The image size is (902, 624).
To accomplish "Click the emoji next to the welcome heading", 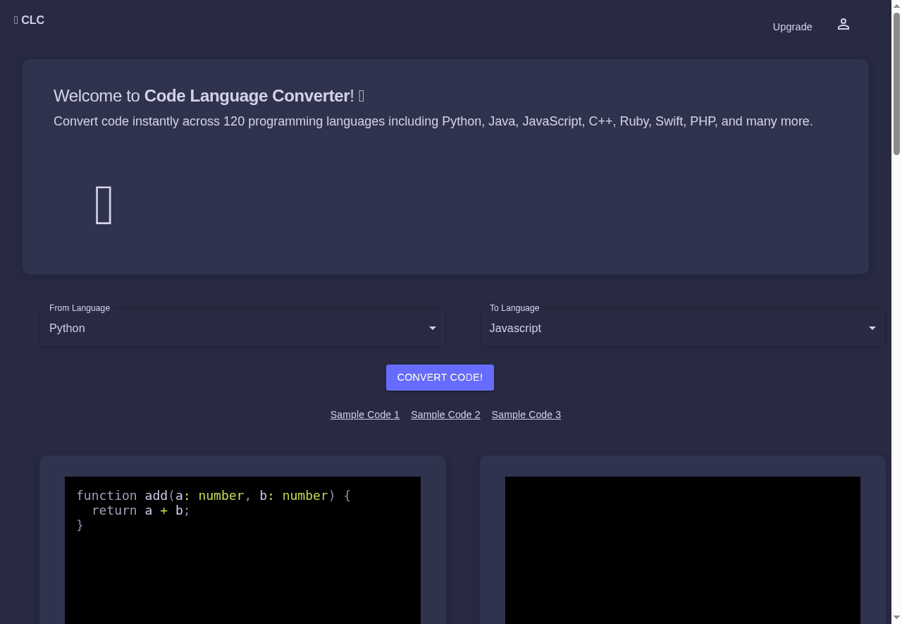I will [361, 96].
